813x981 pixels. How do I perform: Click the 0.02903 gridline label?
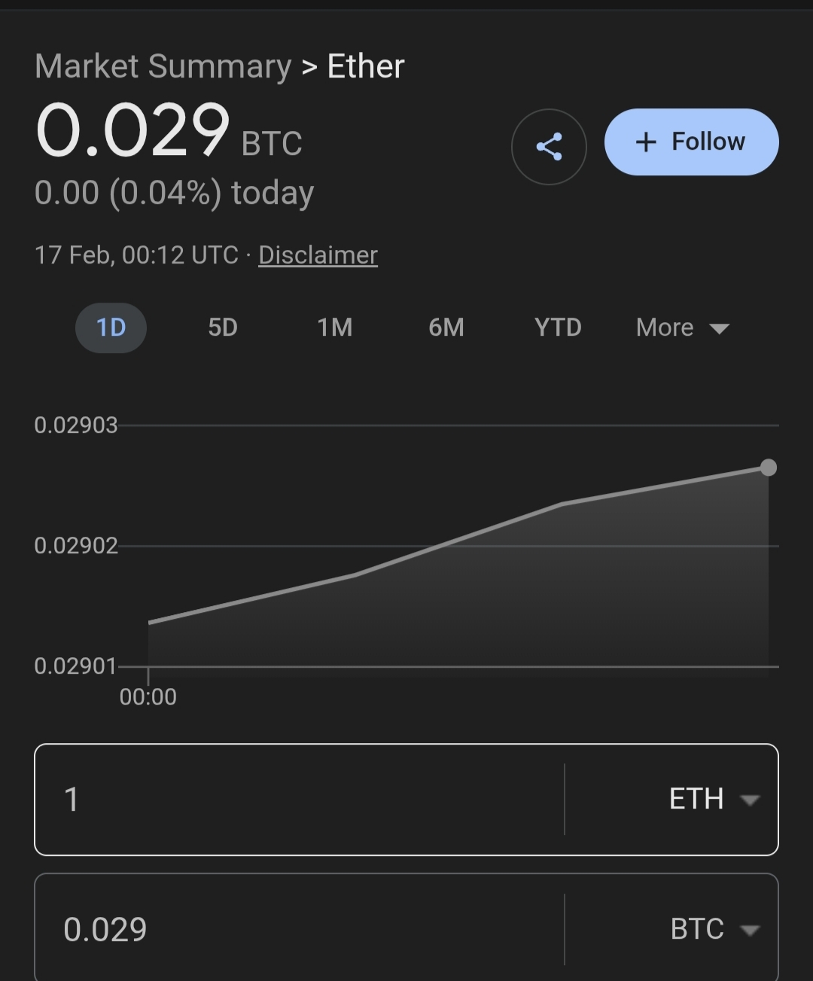click(x=76, y=425)
